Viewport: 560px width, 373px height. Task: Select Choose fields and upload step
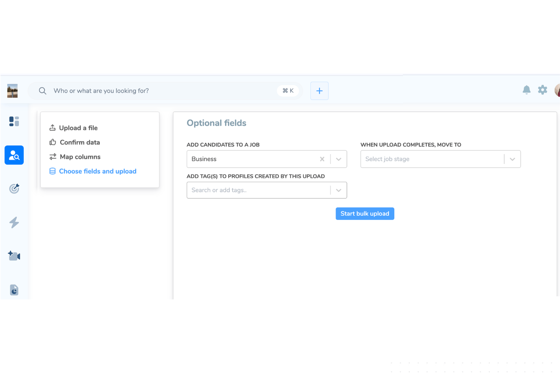click(x=98, y=171)
